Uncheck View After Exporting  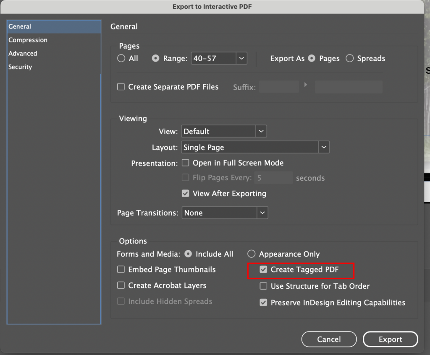(185, 194)
